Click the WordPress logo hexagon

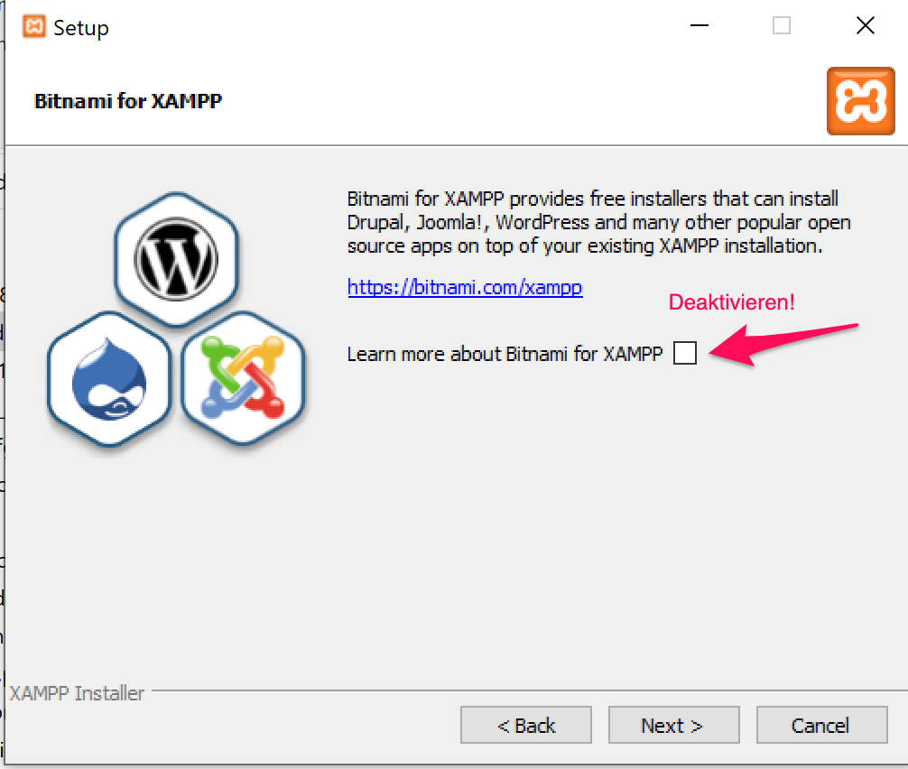click(x=176, y=259)
